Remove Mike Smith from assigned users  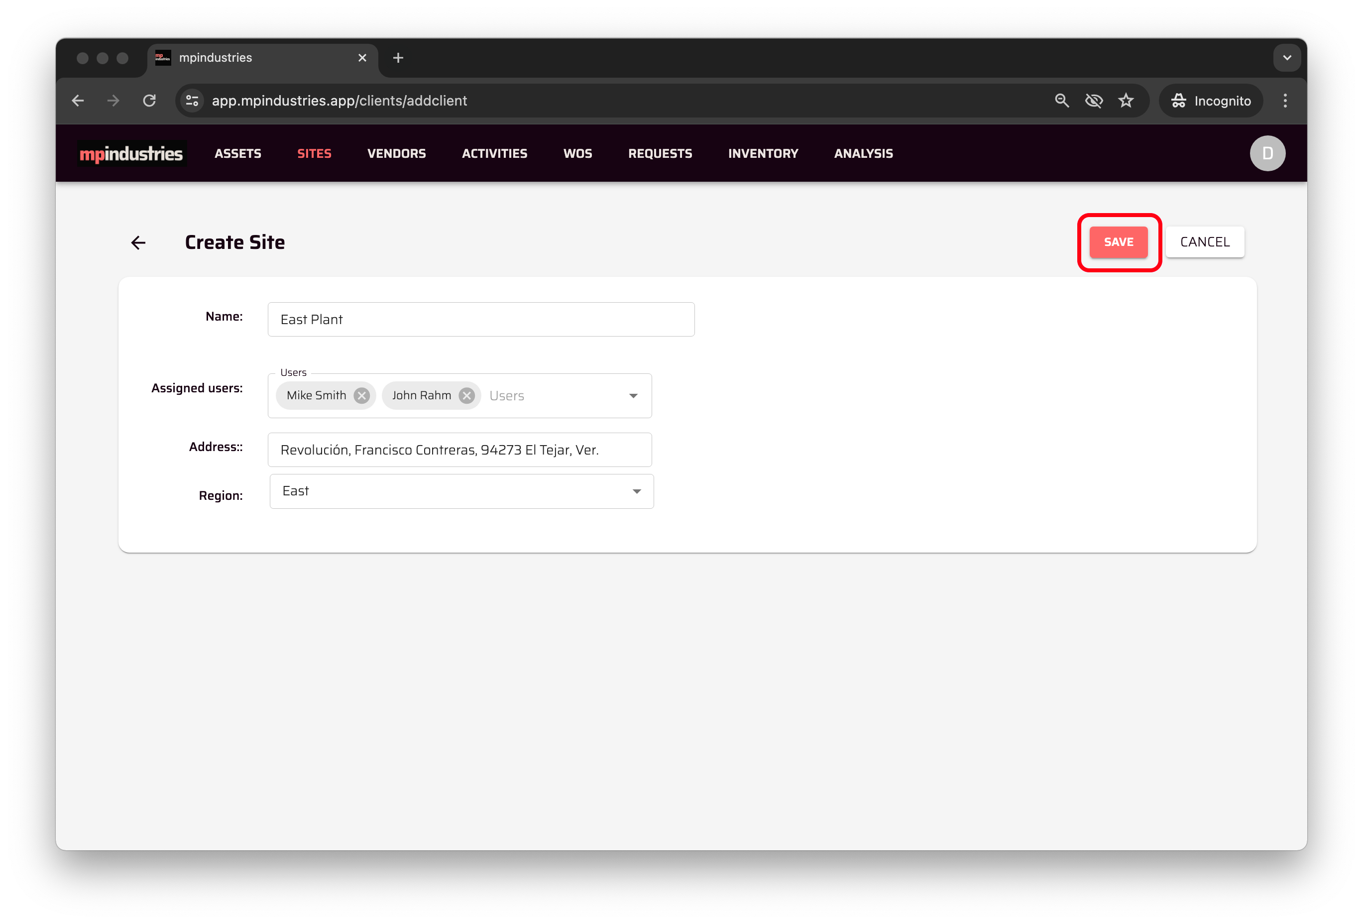[362, 395]
